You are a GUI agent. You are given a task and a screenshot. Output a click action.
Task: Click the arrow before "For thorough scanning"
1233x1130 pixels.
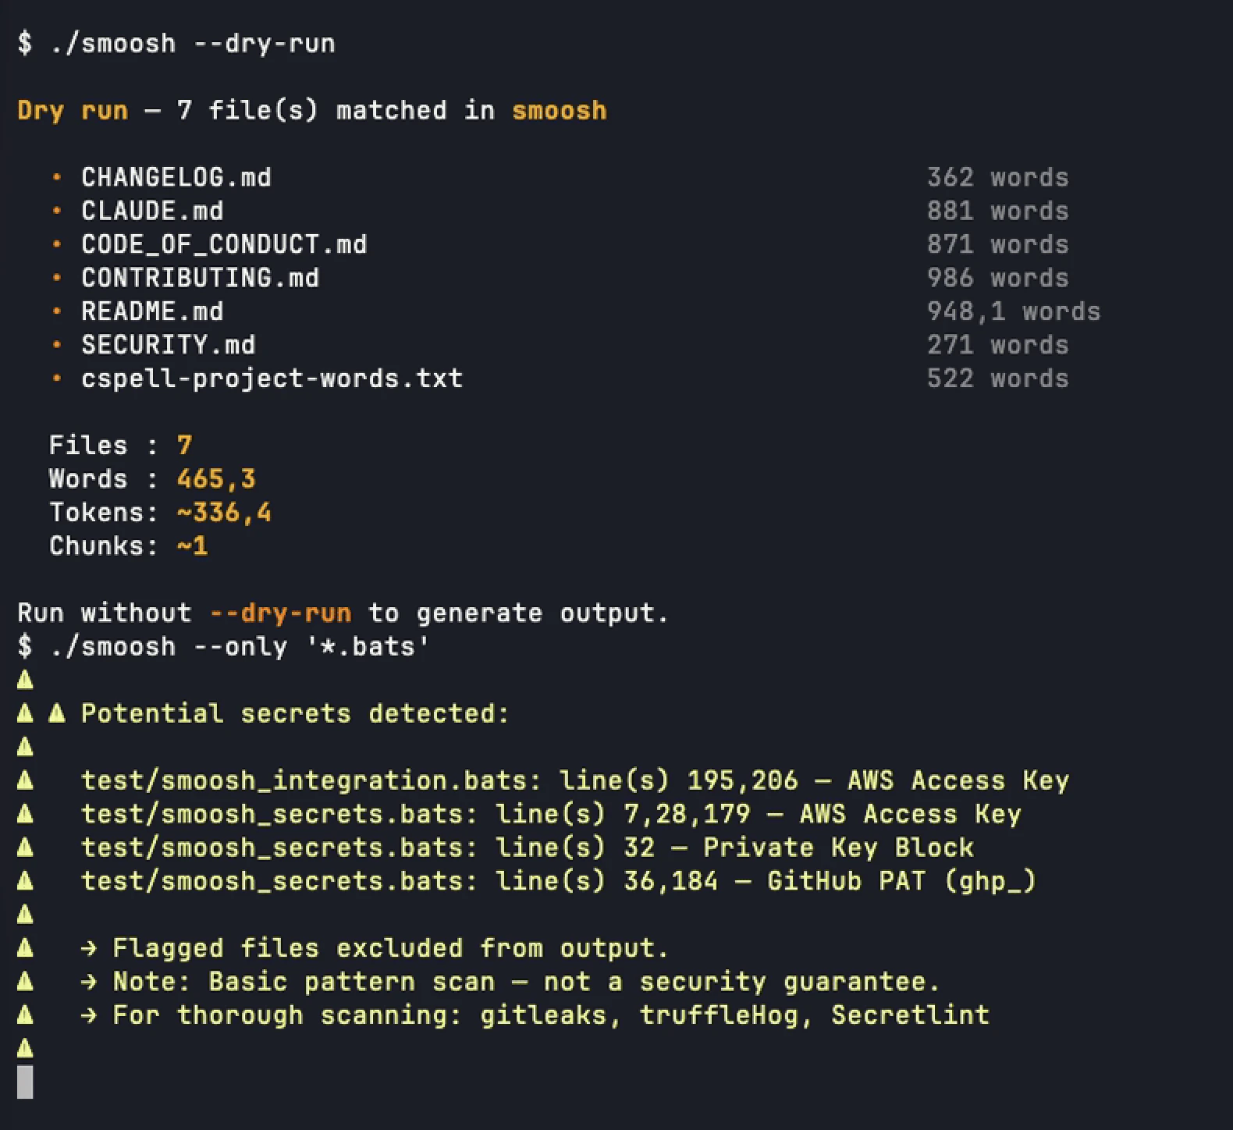[x=89, y=1015]
